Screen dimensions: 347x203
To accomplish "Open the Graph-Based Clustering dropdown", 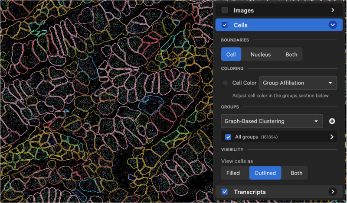I will (x=272, y=121).
